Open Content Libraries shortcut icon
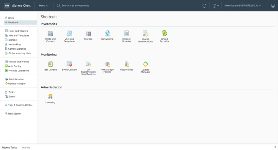The height and width of the screenshot is (150, 278). 126,33
